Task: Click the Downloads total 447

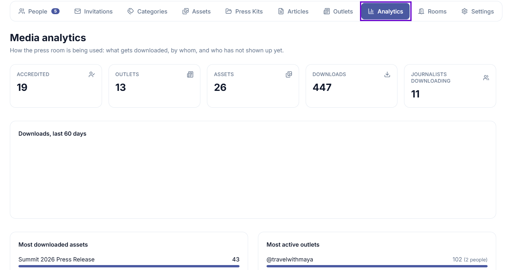Action: coord(322,87)
